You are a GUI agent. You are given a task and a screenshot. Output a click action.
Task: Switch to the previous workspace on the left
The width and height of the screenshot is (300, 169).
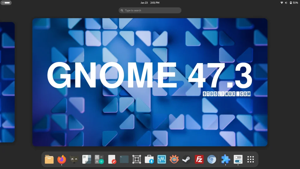[x=7, y=82]
